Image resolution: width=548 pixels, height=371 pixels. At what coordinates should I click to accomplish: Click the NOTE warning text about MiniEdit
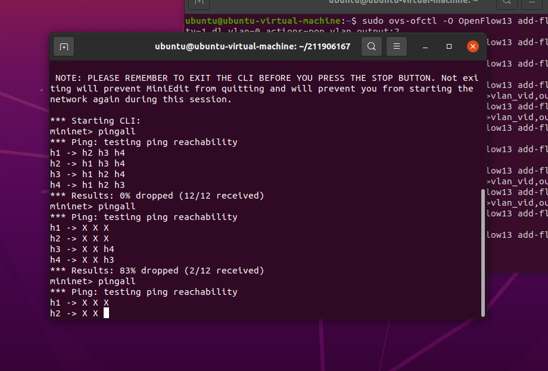click(264, 89)
